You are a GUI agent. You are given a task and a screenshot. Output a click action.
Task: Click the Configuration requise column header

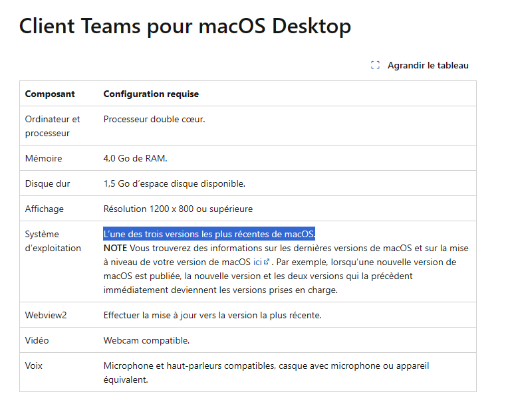pos(151,94)
